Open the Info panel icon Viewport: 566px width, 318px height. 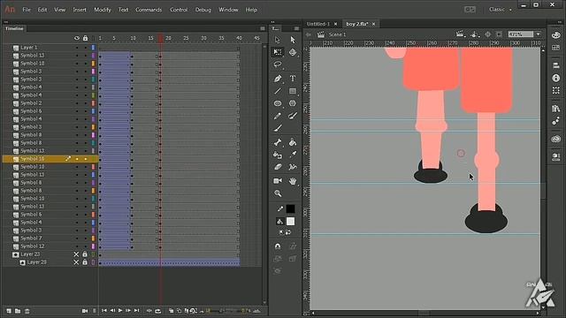(x=556, y=78)
